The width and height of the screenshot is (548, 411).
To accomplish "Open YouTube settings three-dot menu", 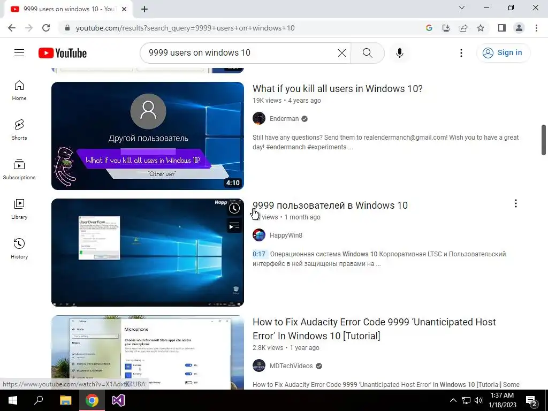I will pyautogui.click(x=461, y=53).
